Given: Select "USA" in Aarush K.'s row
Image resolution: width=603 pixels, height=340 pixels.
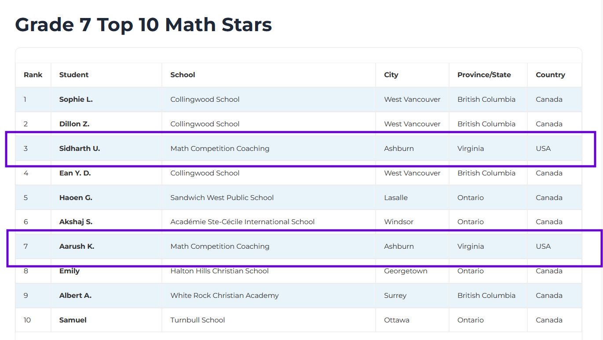Looking at the screenshot, I should (x=543, y=246).
